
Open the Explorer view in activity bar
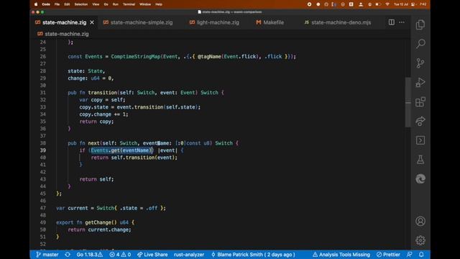point(420,24)
